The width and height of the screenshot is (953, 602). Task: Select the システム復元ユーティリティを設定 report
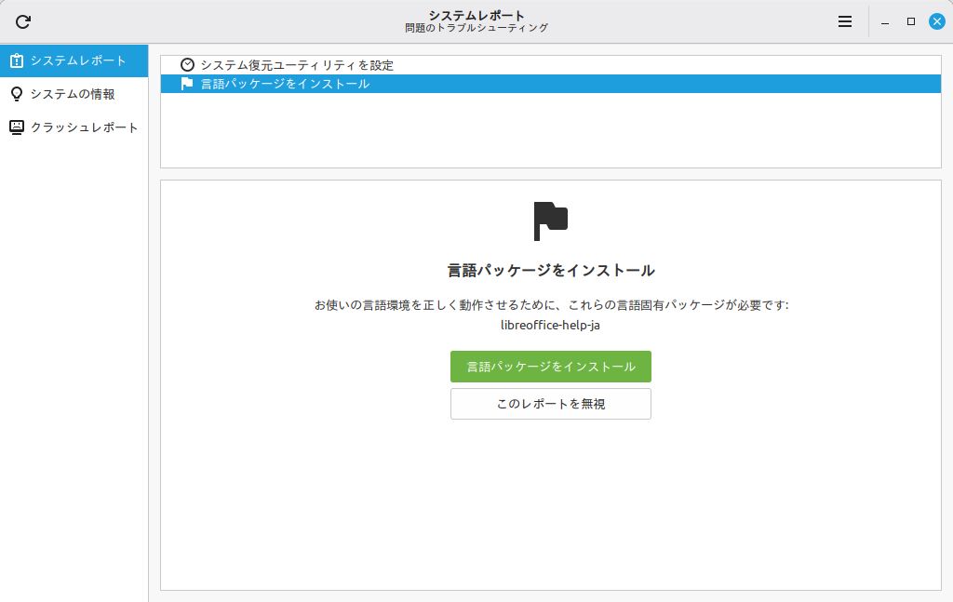(297, 65)
